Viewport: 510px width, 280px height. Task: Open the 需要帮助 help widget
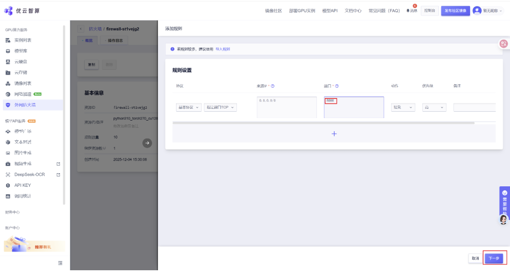click(505, 202)
